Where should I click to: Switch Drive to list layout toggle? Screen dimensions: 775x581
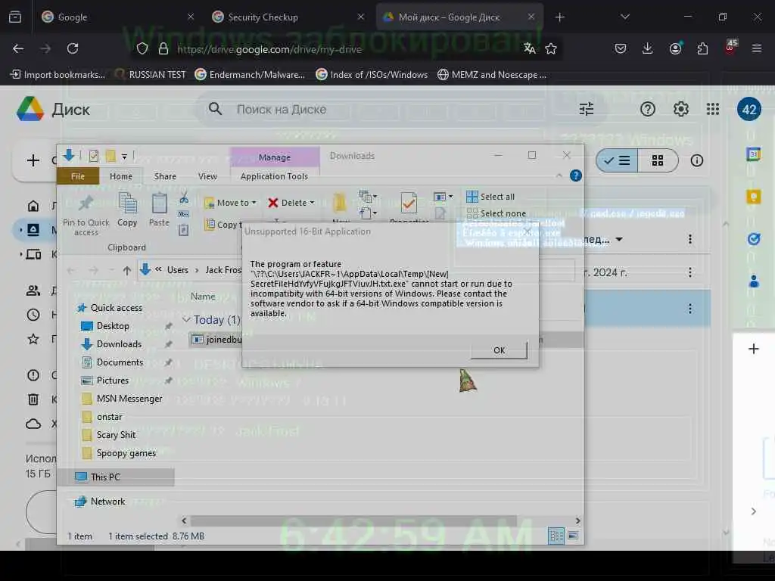617,160
